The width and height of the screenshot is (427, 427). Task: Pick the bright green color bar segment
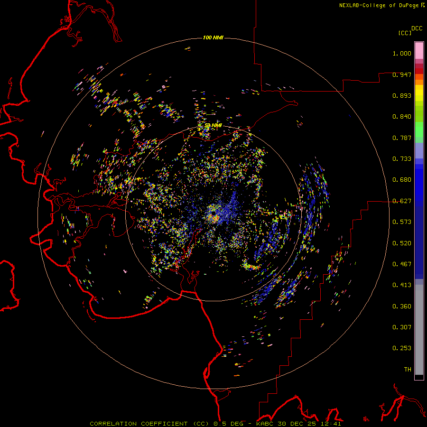(x=419, y=130)
